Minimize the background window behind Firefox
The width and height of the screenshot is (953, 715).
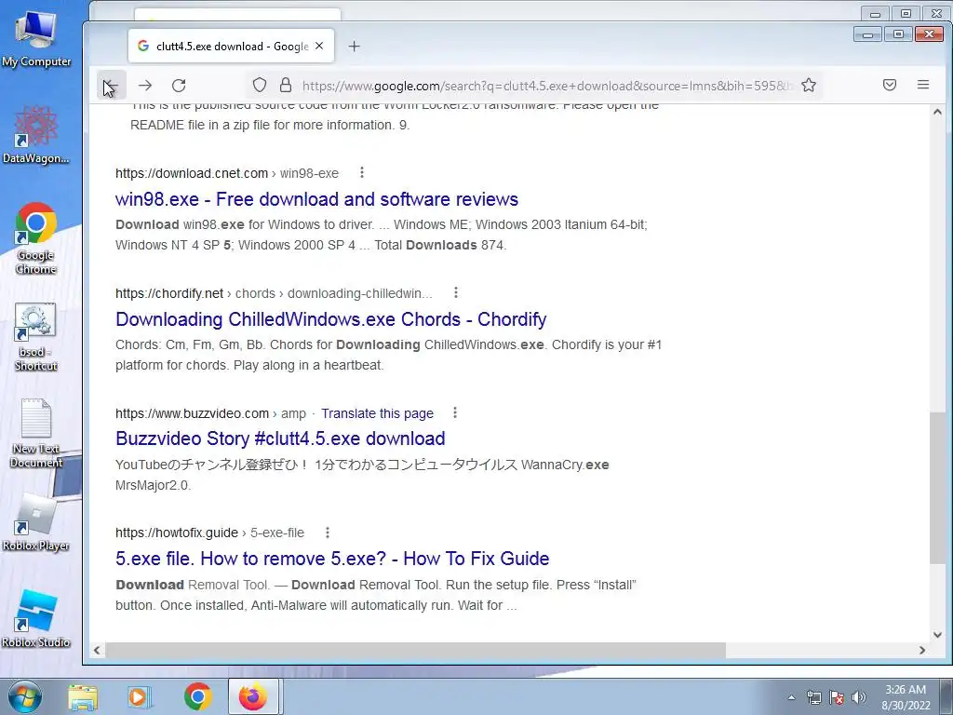875,13
